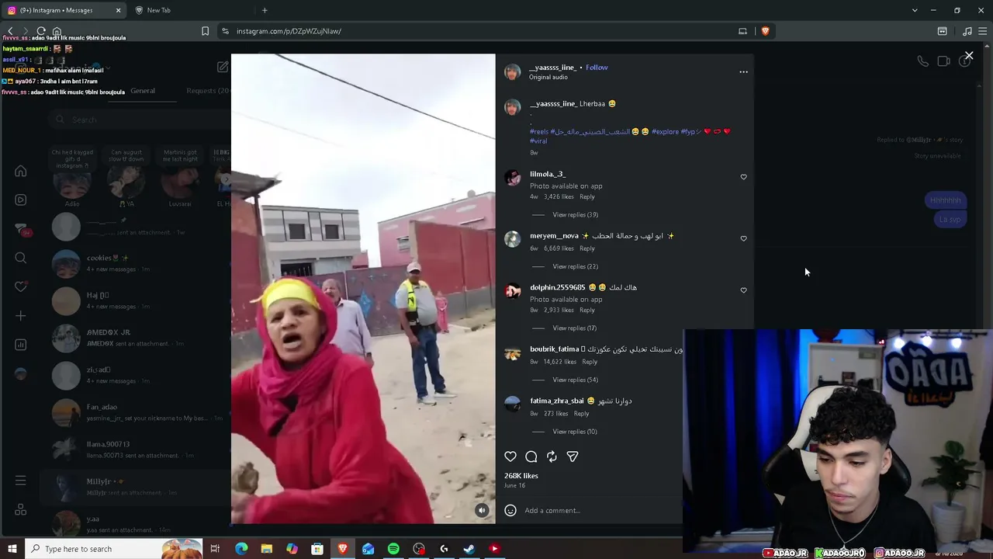Like the comment by lilmola._3_

click(x=743, y=177)
